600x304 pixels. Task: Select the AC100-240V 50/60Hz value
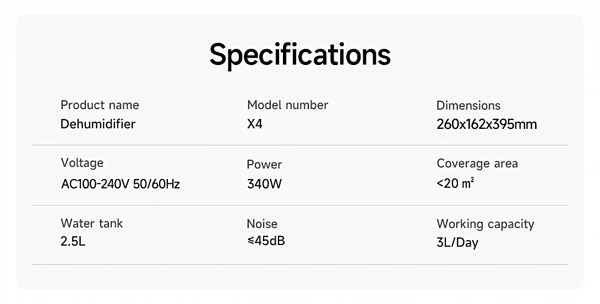click(x=121, y=184)
